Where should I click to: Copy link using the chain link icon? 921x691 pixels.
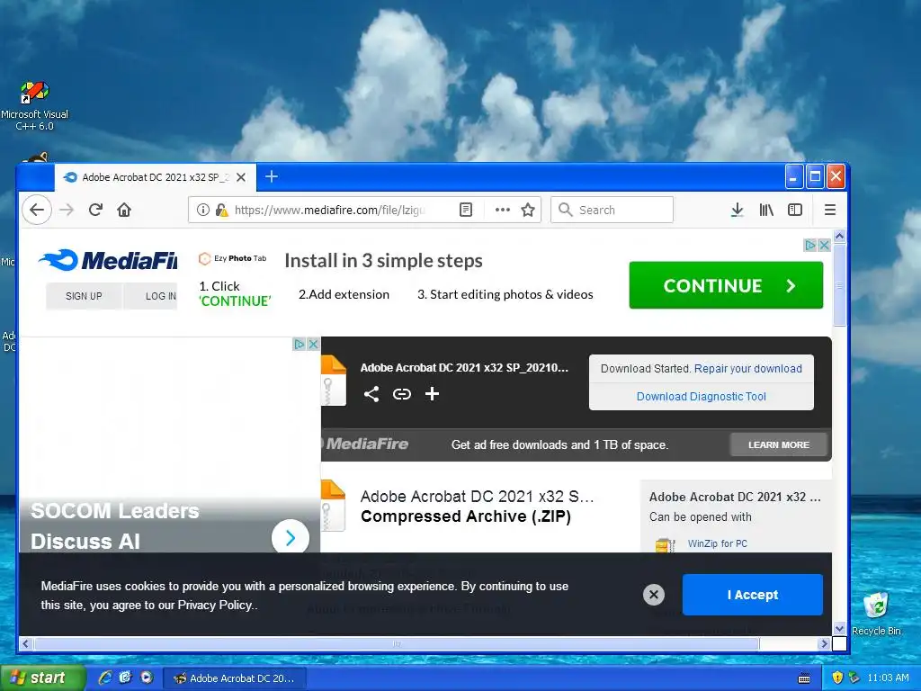[402, 394]
